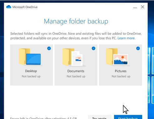Click the Documents folder name label
This screenshot has width=154, height=119.
76,71
